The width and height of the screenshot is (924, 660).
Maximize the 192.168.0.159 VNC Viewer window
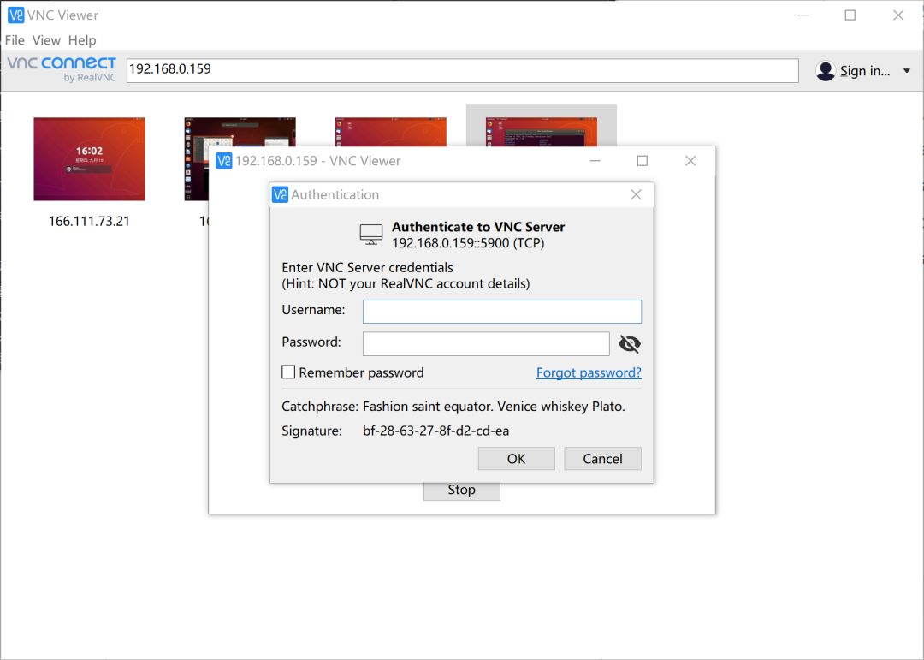(x=643, y=161)
